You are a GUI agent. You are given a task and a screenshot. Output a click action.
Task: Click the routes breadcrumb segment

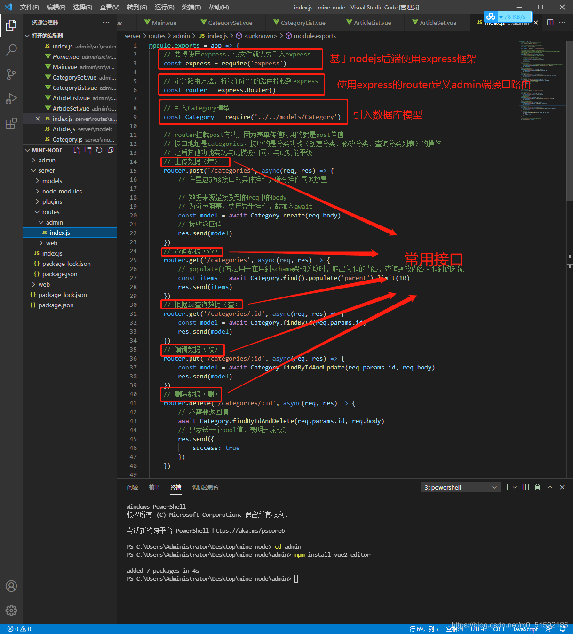[157, 36]
